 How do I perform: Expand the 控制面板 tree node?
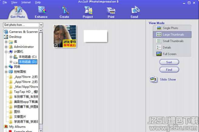click(6, 72)
